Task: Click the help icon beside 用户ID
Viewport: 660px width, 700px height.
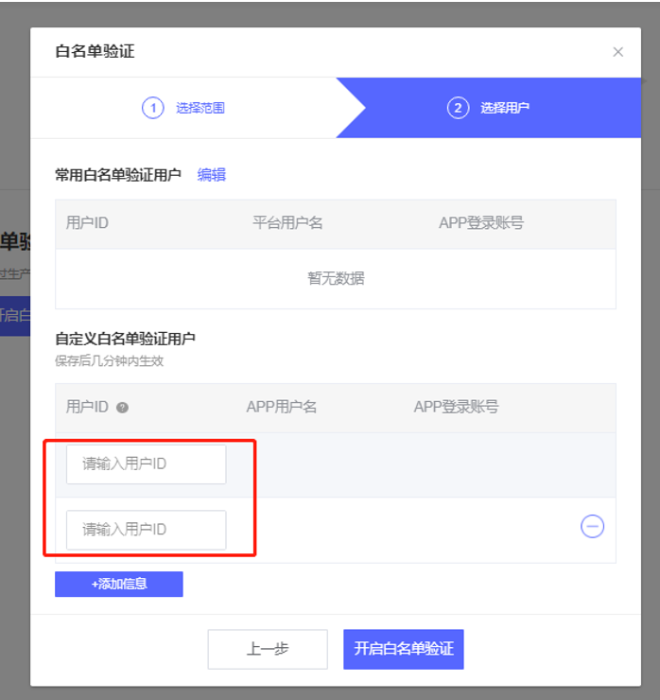Action: (x=122, y=408)
